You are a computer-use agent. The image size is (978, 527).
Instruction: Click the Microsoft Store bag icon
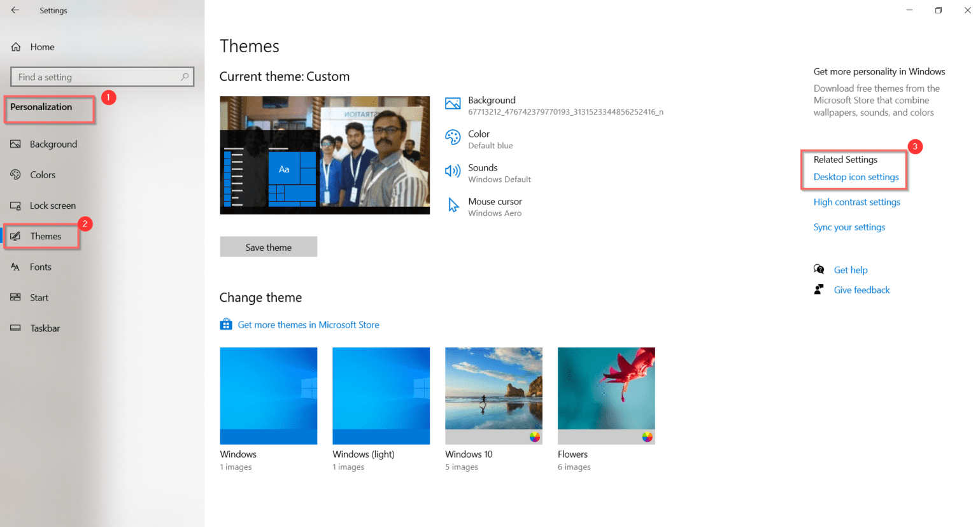point(226,324)
